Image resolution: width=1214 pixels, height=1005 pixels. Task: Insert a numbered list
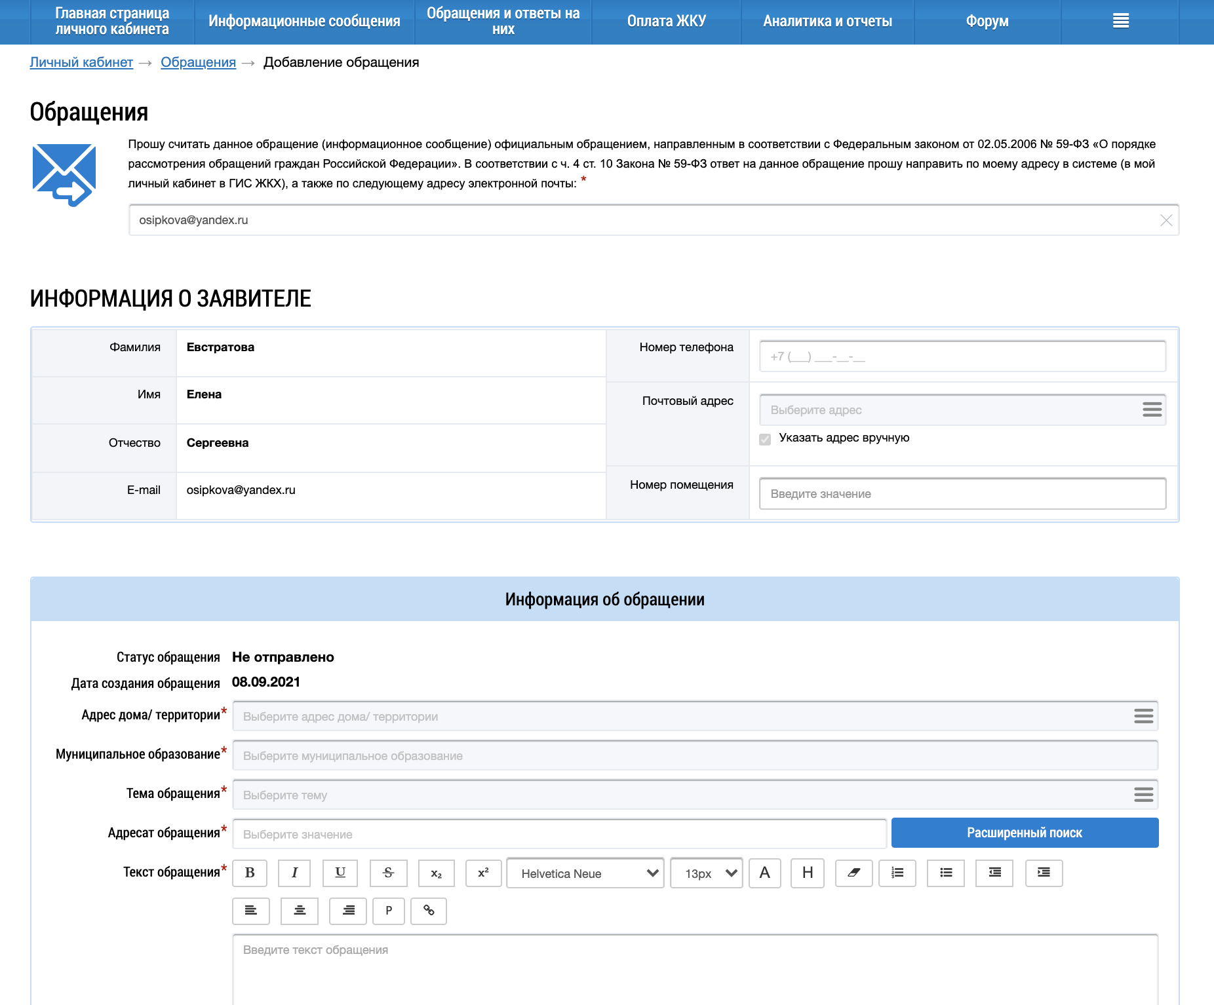[x=897, y=873]
